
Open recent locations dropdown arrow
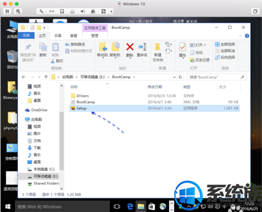pyautogui.click(x=39, y=77)
